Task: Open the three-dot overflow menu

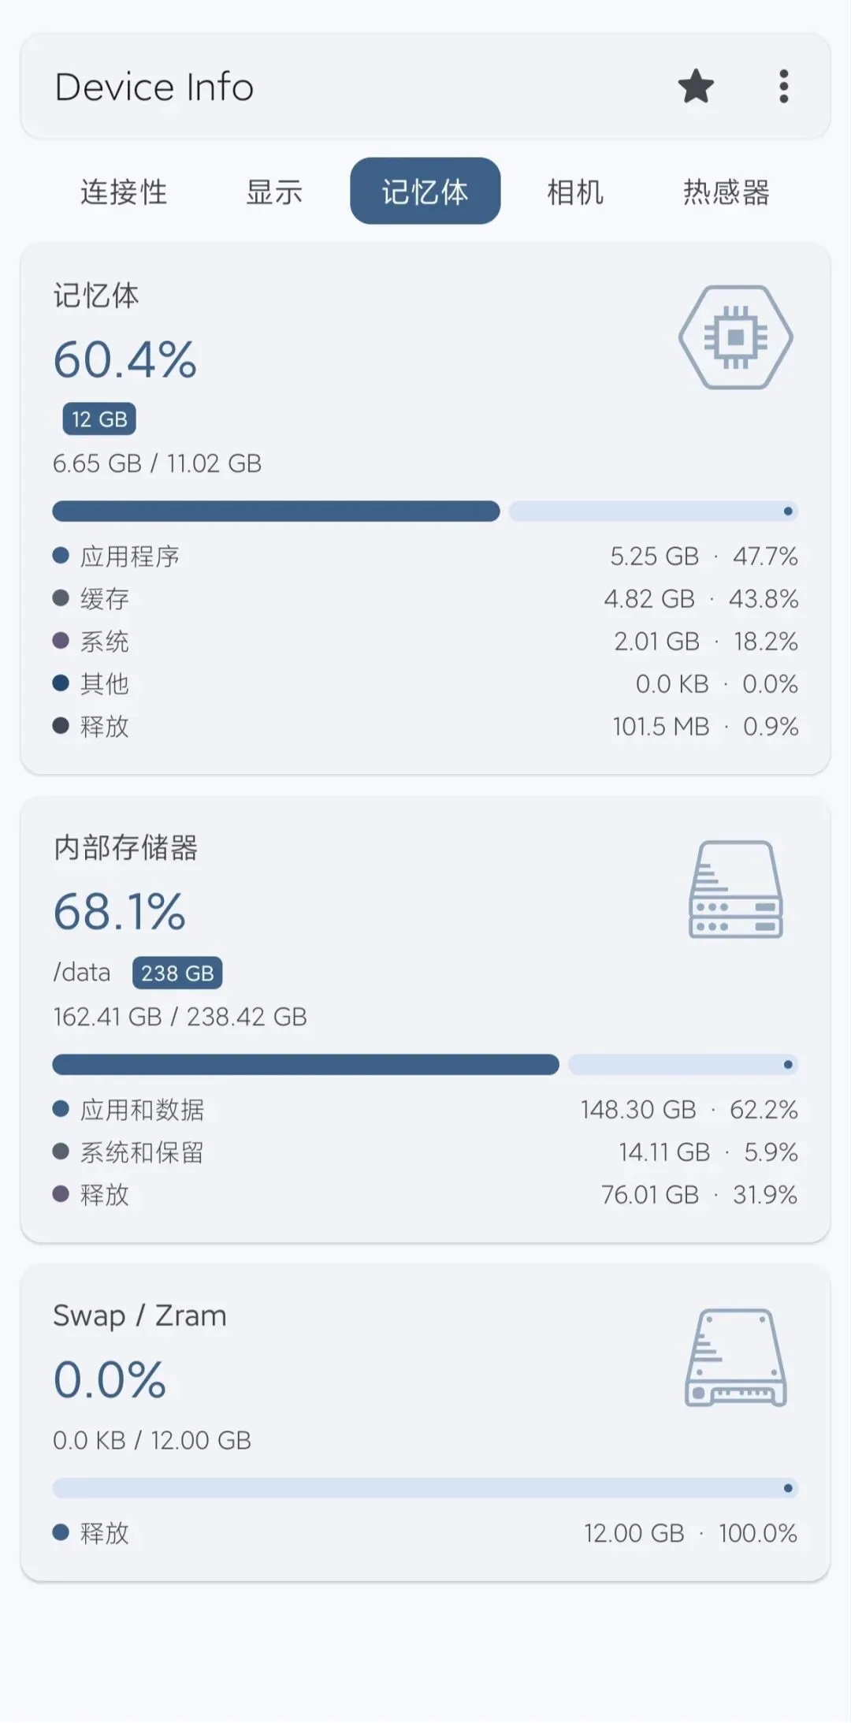Action: tap(783, 87)
